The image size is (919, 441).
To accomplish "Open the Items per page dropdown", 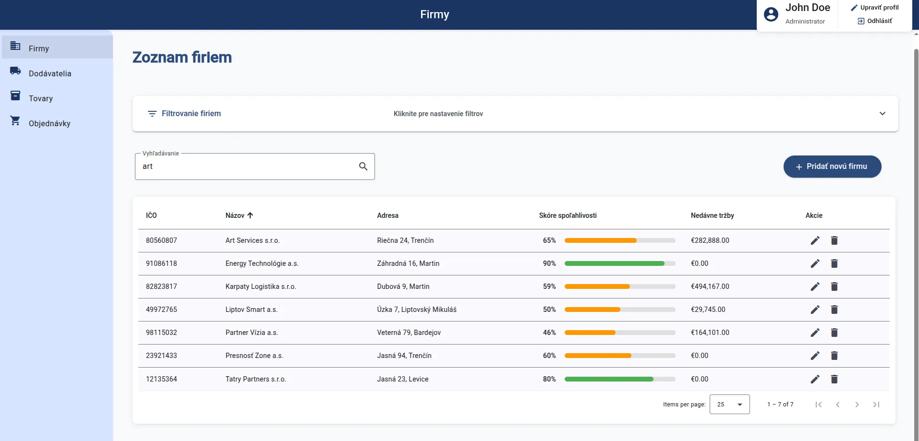I will 729,405.
